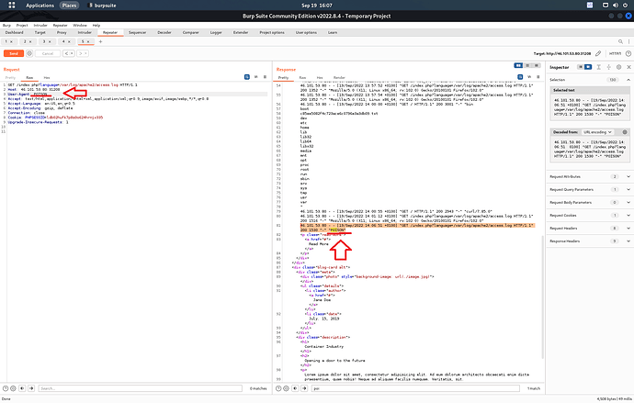
Task: Edit target with the pencil icon
Action: pos(598,53)
